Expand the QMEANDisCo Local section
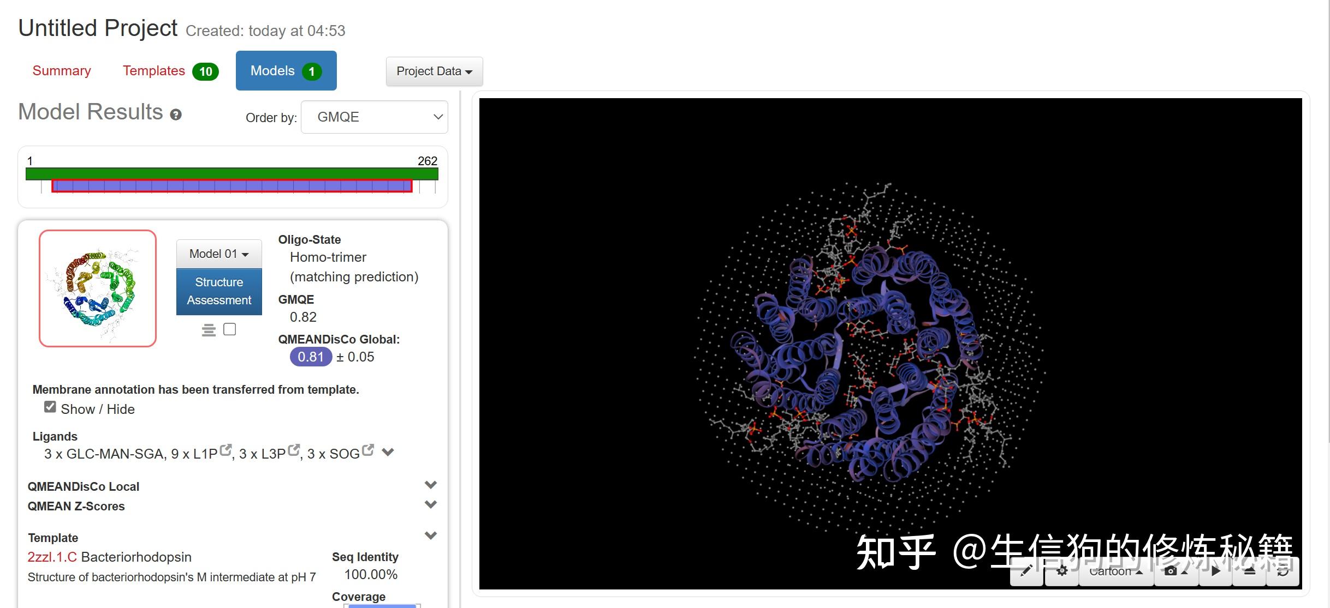This screenshot has height=608, width=1330. coord(431,485)
